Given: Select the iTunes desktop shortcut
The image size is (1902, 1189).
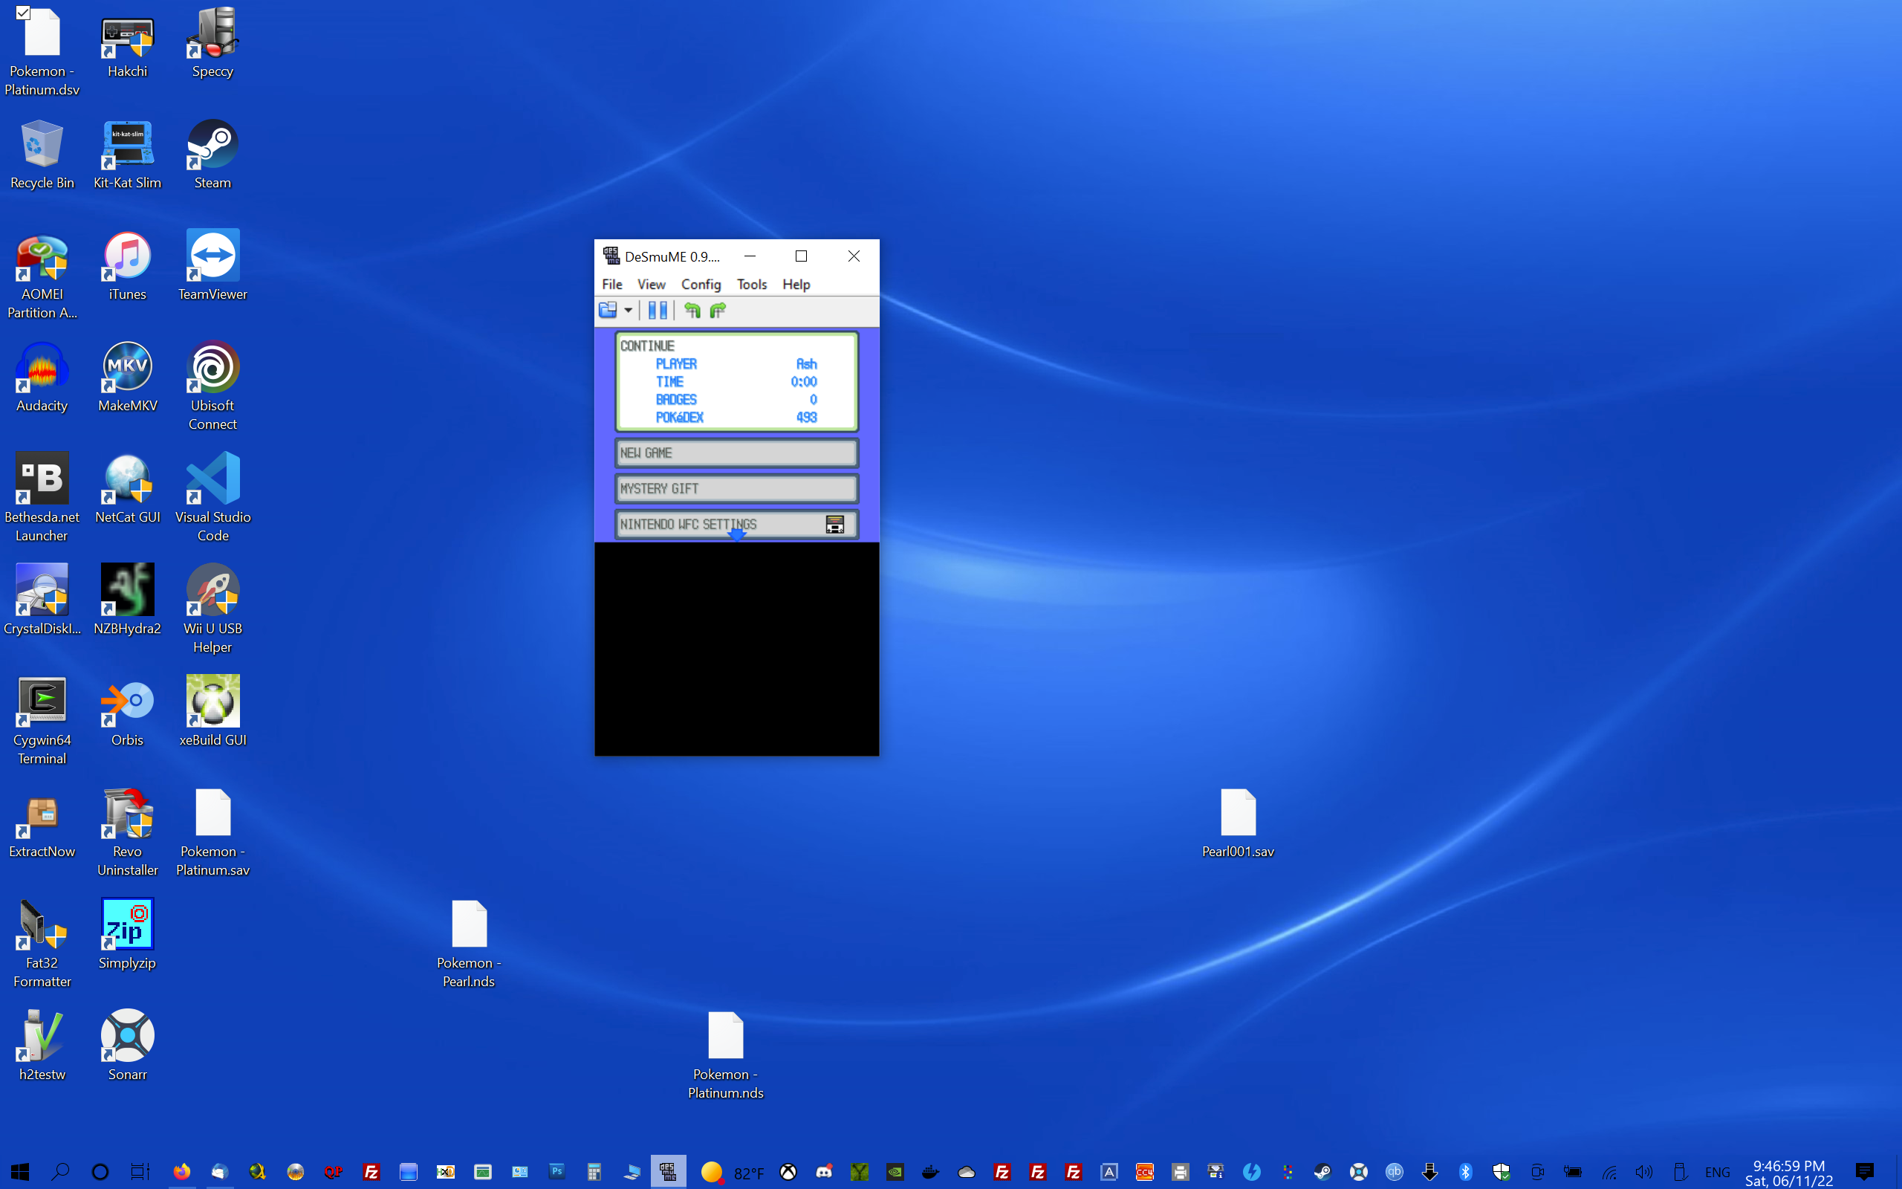Looking at the screenshot, I should [x=127, y=266].
